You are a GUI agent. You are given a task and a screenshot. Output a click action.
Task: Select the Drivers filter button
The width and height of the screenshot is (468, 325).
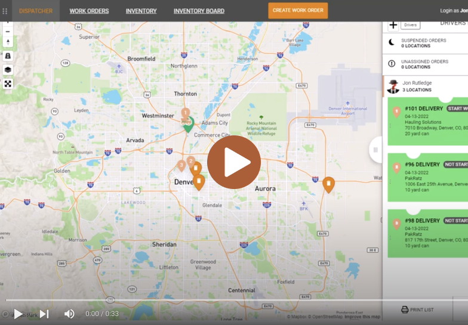point(411,25)
